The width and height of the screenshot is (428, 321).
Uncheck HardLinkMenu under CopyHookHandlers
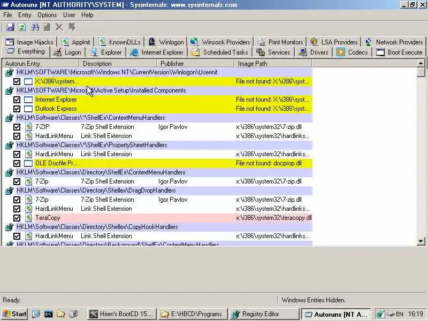point(17,236)
